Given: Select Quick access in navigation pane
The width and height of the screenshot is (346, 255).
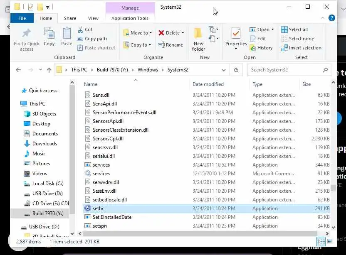Looking at the screenshot, I should (x=43, y=91).
